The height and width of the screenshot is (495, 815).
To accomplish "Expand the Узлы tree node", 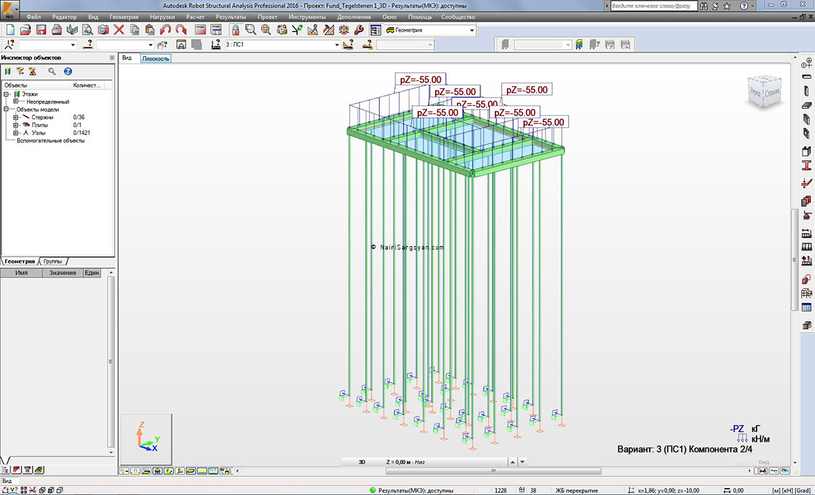I will (x=15, y=133).
